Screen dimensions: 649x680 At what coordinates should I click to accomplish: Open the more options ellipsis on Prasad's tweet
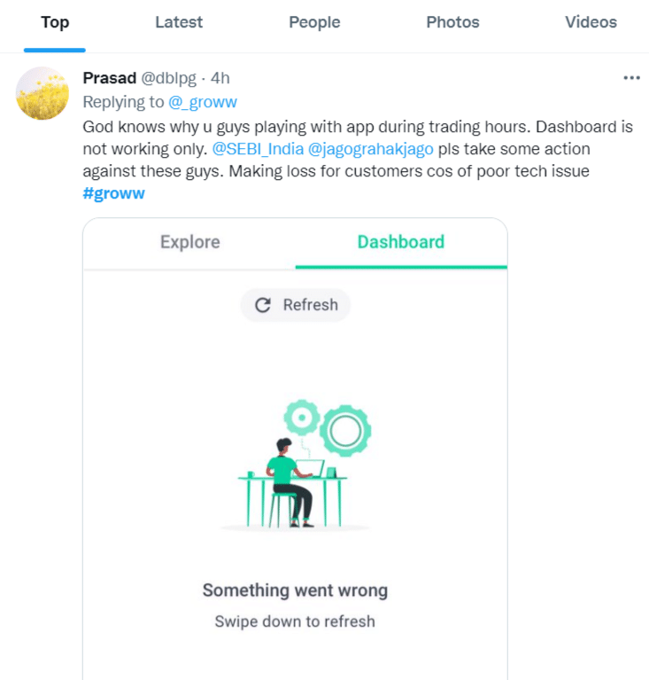631,78
